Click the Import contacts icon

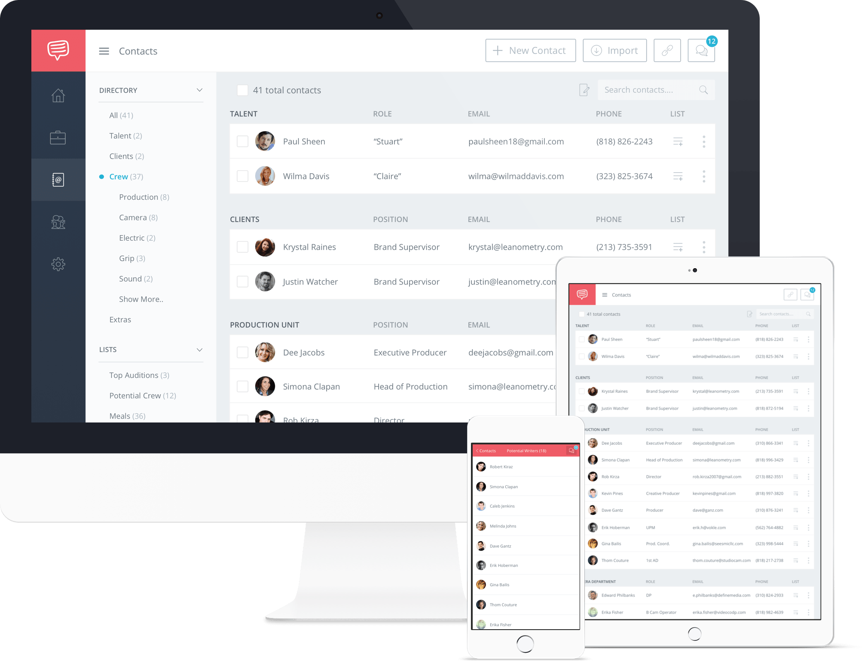614,51
